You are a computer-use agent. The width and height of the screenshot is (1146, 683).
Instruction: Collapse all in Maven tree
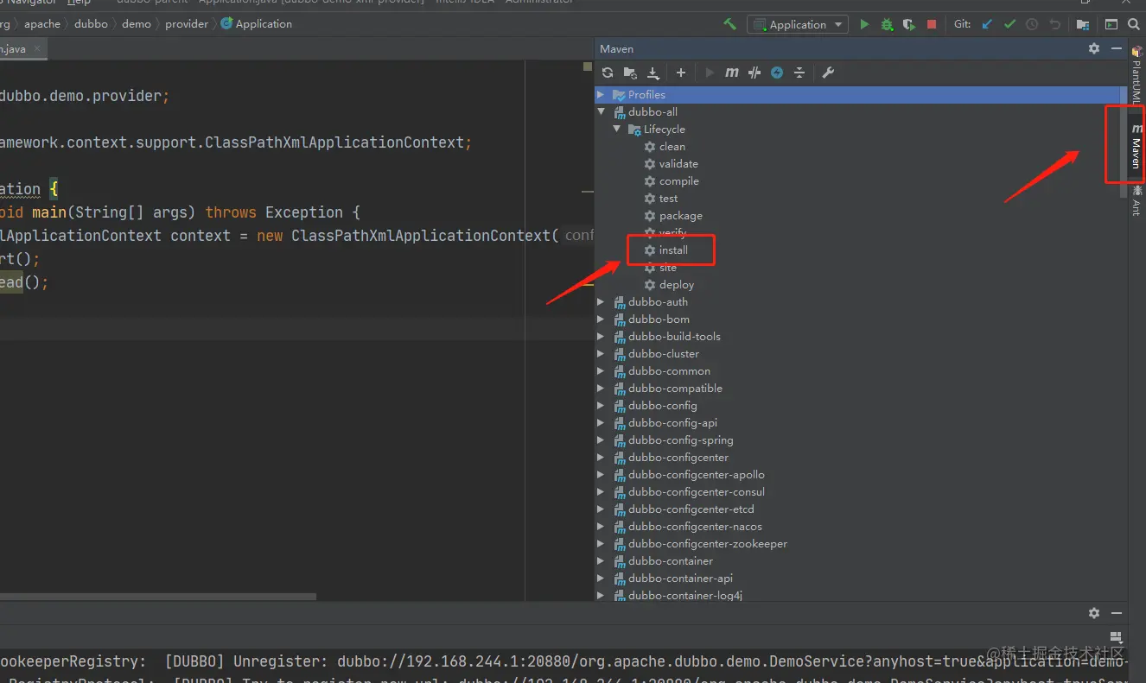tap(799, 73)
